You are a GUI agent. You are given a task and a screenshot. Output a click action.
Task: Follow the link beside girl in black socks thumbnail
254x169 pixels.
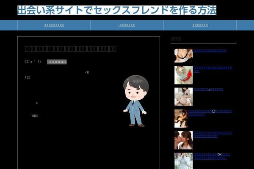coord(210,113)
